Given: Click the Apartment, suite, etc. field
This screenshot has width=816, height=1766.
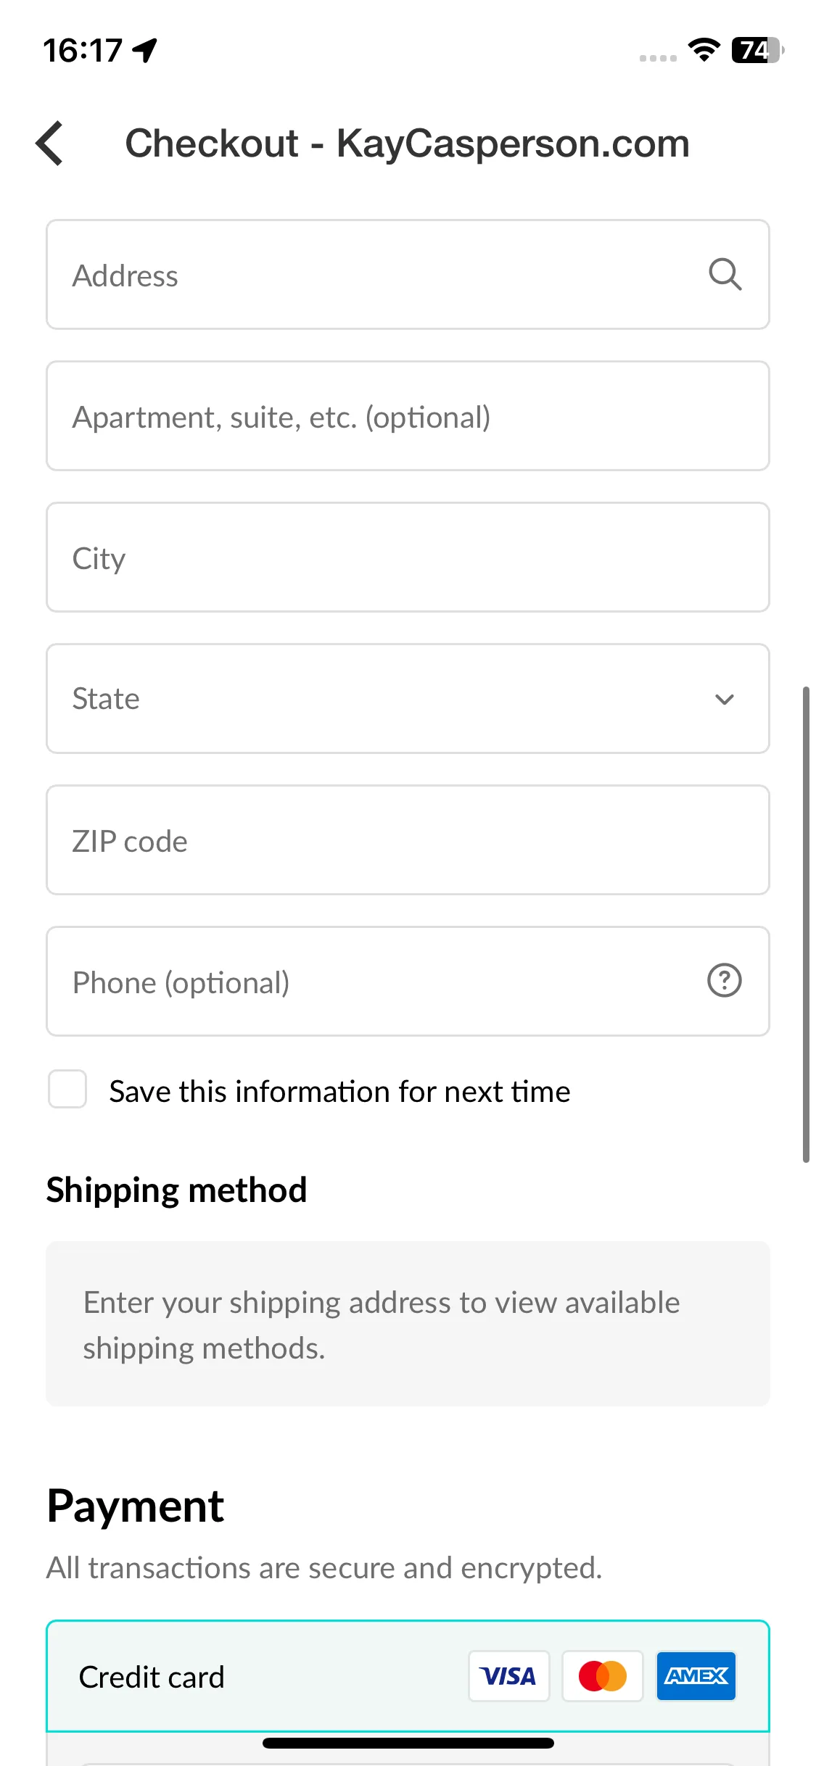Looking at the screenshot, I should 408,416.
